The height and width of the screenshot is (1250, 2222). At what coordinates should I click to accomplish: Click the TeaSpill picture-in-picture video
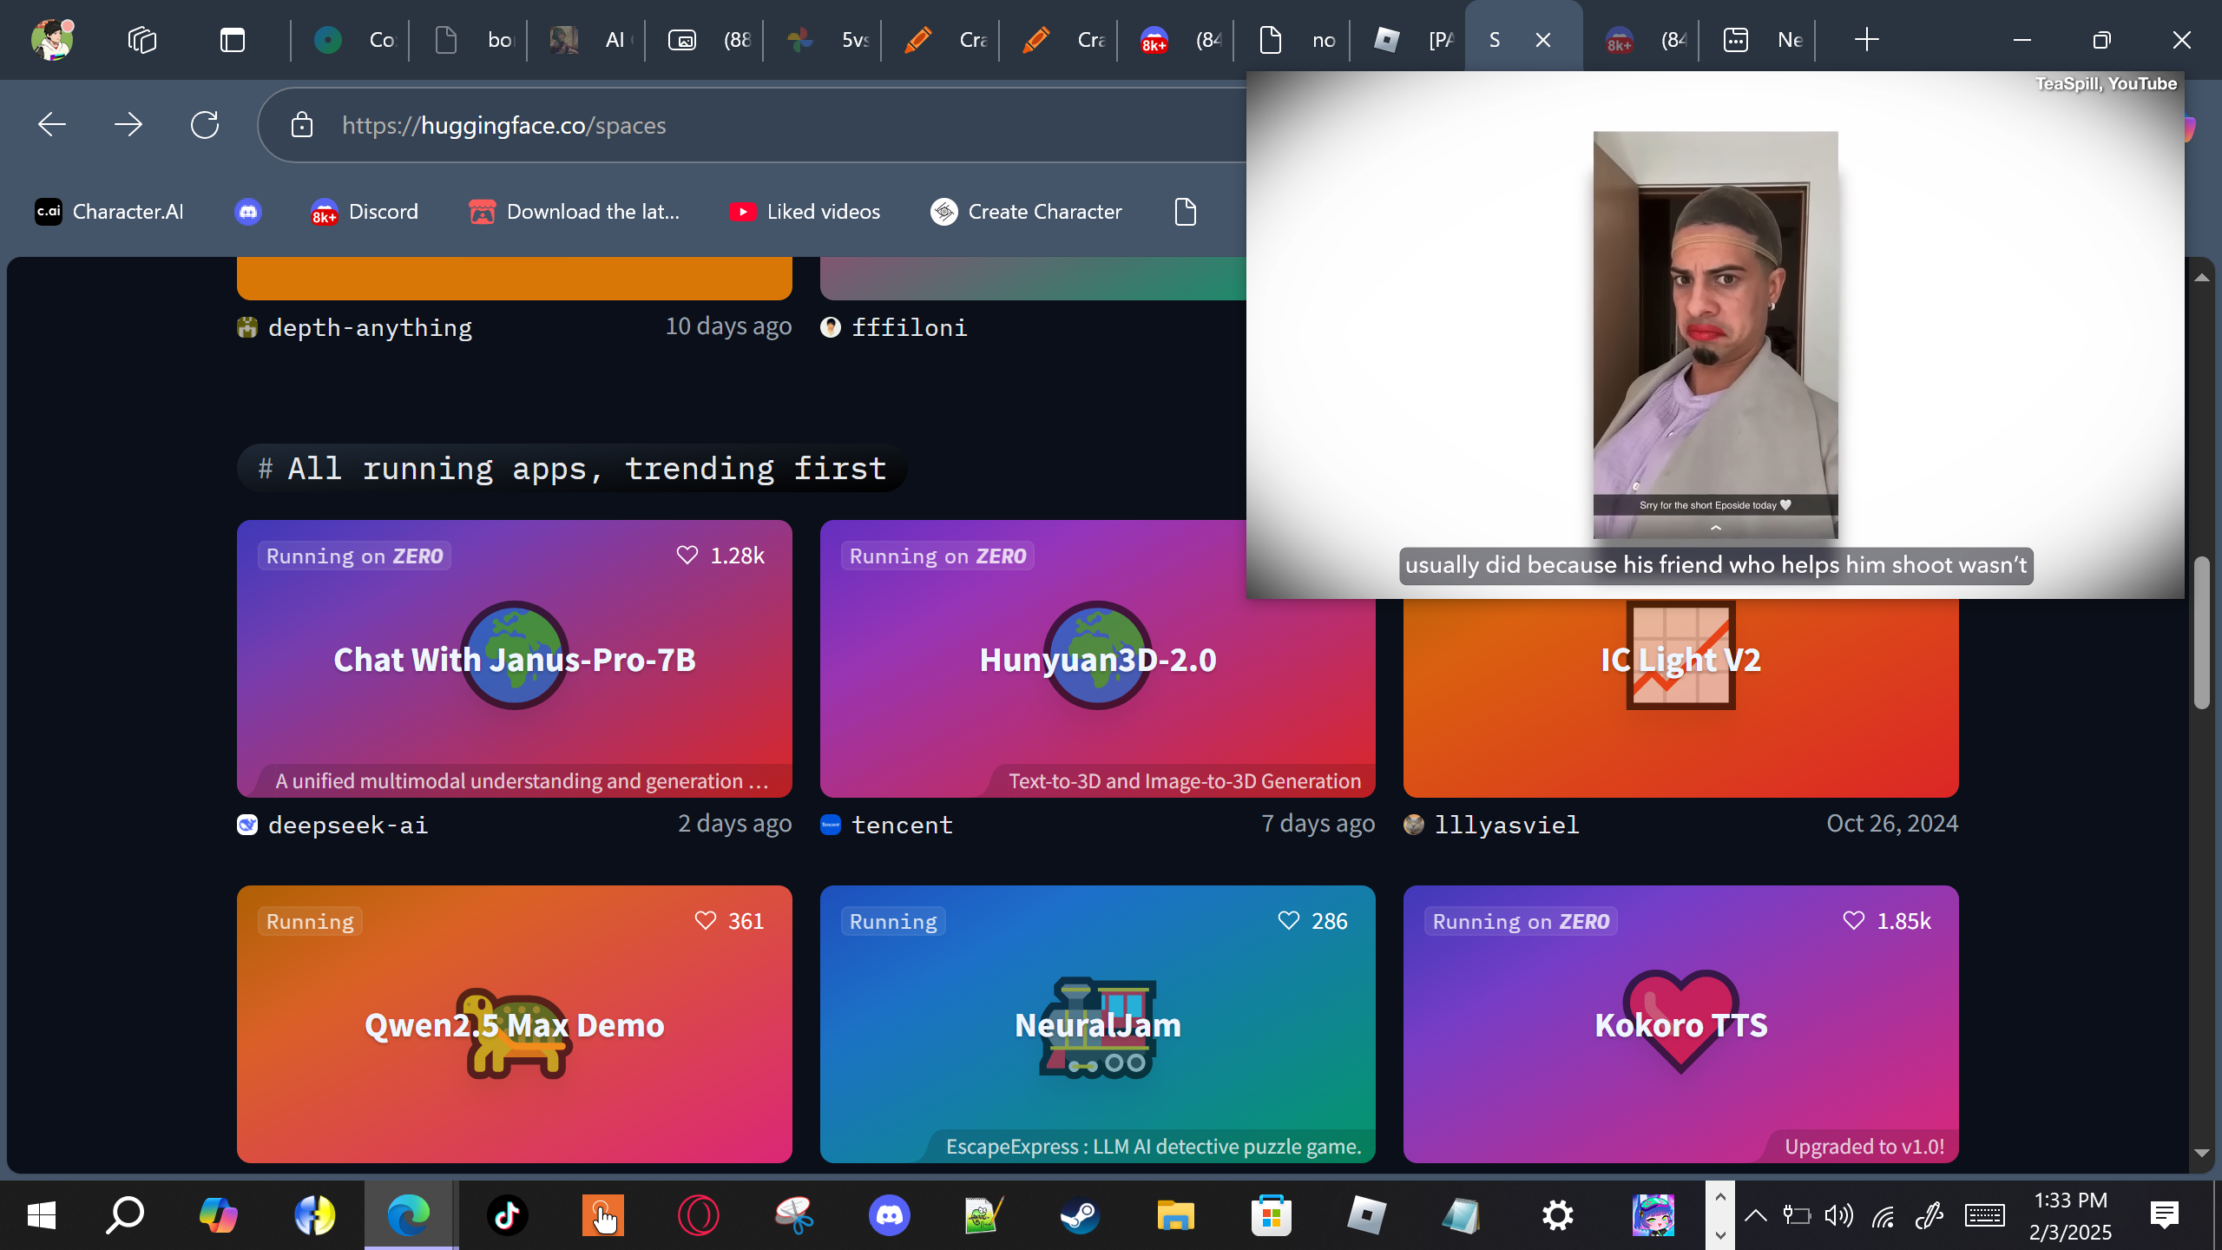click(1715, 335)
